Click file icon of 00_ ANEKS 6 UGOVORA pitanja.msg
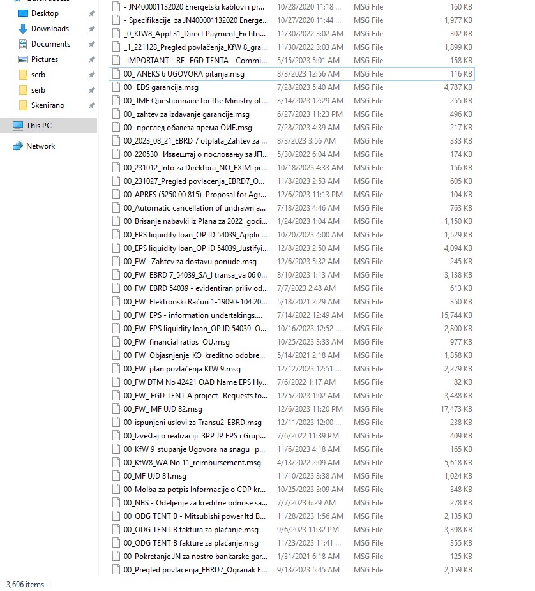The height and width of the screenshot is (591, 535). click(x=116, y=74)
